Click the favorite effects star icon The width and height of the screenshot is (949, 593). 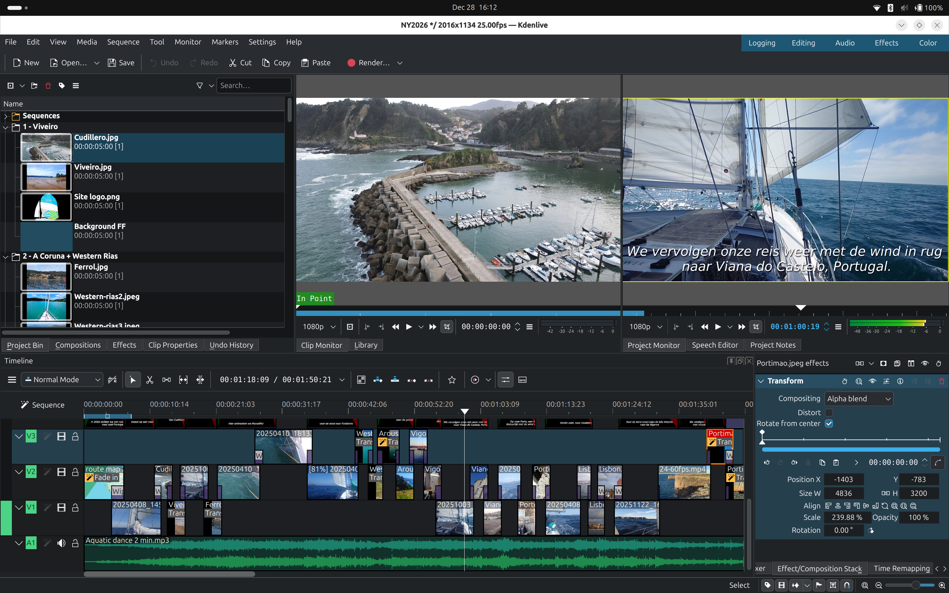pos(452,380)
